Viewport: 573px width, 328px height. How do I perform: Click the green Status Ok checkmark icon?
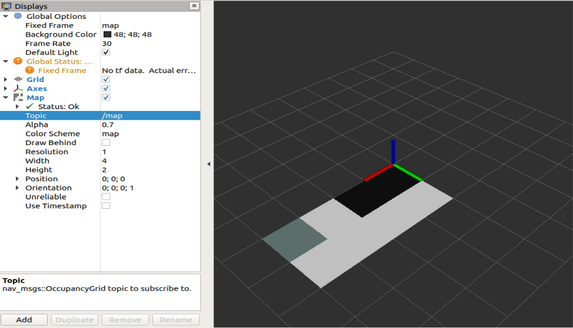(x=30, y=106)
